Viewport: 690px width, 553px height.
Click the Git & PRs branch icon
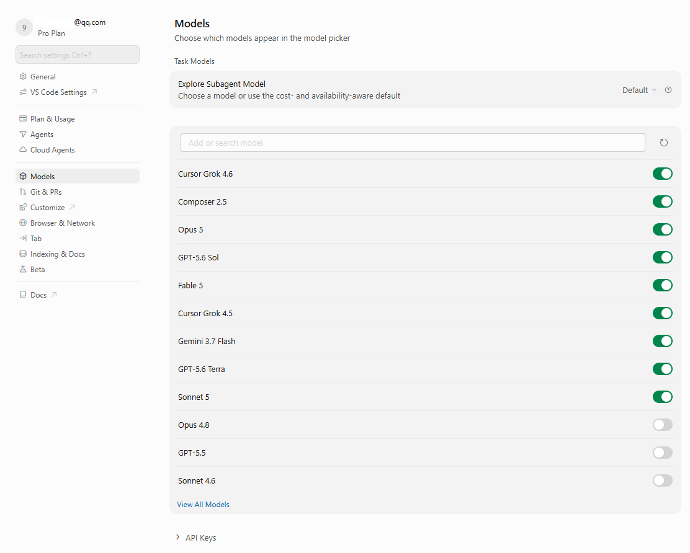point(23,192)
